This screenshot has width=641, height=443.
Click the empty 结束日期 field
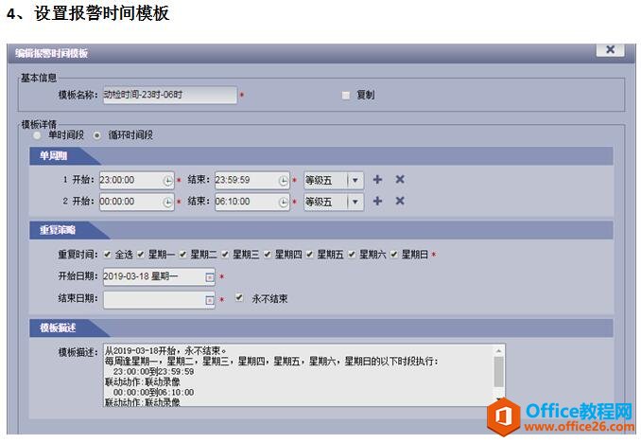[159, 300]
